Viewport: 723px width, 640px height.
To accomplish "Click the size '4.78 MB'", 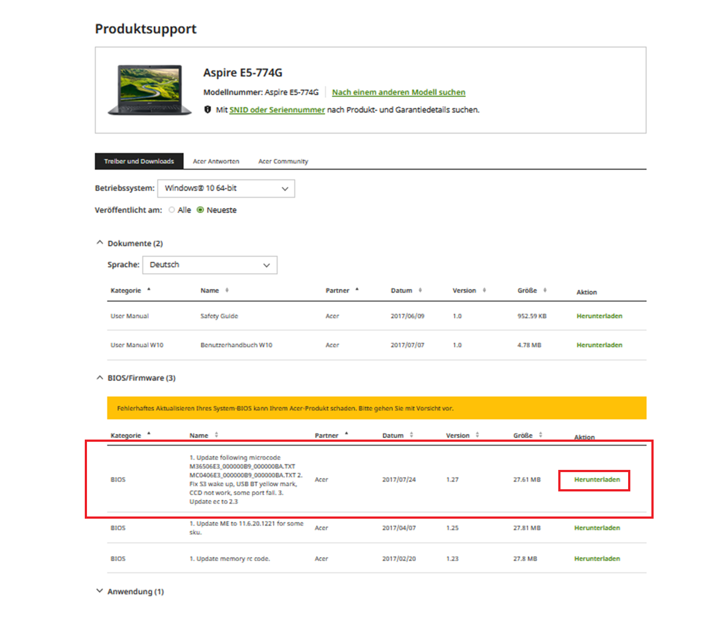I will pyautogui.click(x=529, y=345).
